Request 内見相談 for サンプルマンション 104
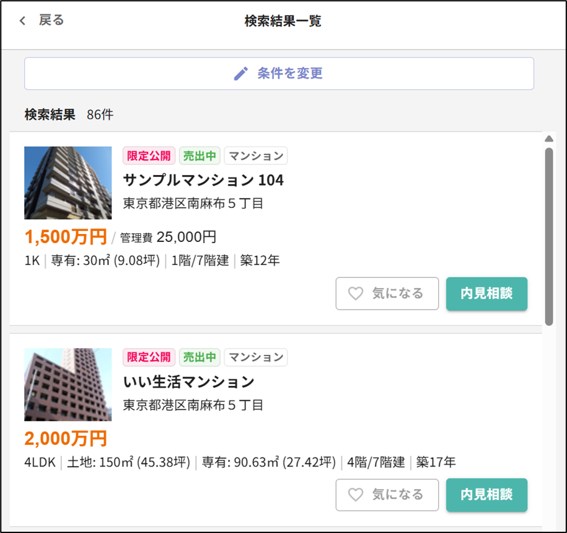The width and height of the screenshot is (567, 533). click(486, 293)
